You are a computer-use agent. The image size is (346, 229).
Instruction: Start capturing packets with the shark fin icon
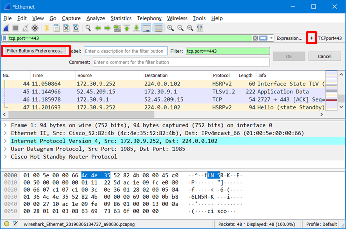pos(6,28)
